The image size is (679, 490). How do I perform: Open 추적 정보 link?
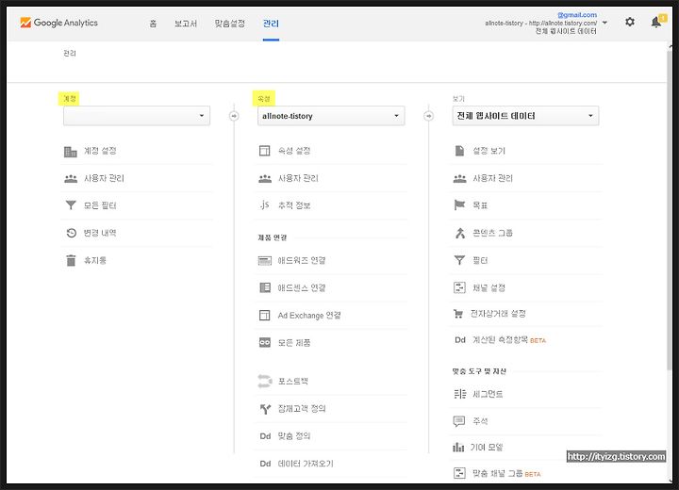point(294,205)
